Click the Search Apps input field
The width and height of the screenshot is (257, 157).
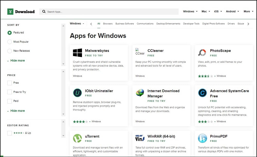(109, 12)
